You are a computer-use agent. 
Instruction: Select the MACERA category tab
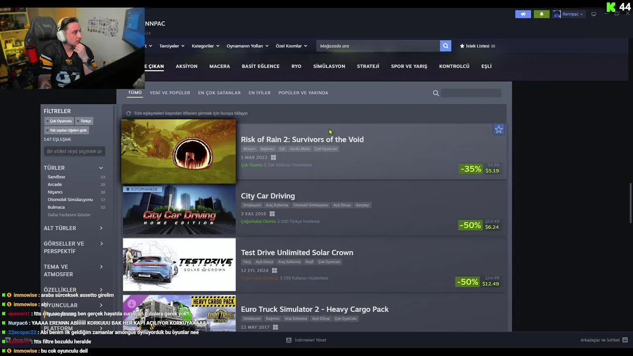pos(220,66)
